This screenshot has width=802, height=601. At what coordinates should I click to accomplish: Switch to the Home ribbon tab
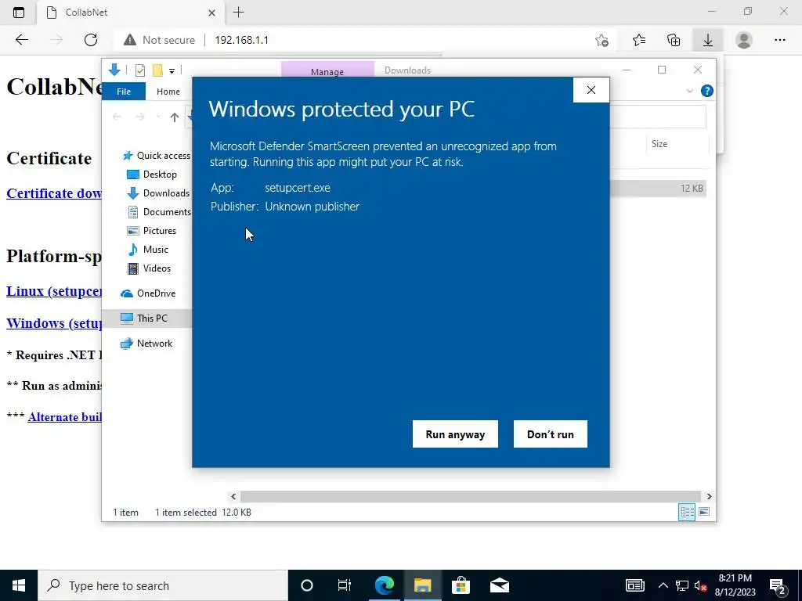click(168, 92)
